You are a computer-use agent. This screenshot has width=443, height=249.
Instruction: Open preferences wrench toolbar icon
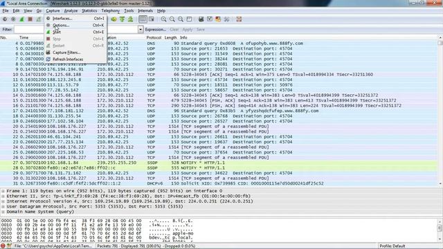coord(226,19)
